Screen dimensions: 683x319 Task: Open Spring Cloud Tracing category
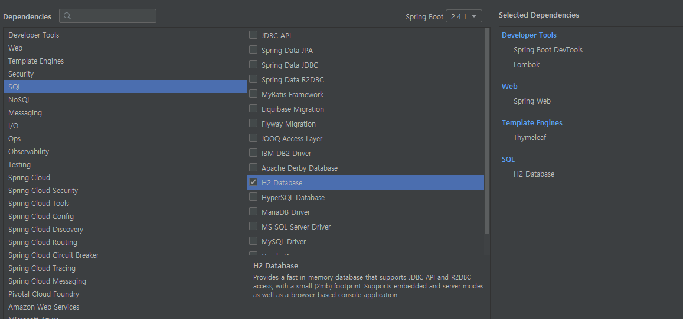click(x=125, y=268)
